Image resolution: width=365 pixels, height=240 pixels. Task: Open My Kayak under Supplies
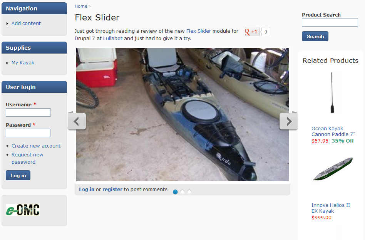coord(23,63)
